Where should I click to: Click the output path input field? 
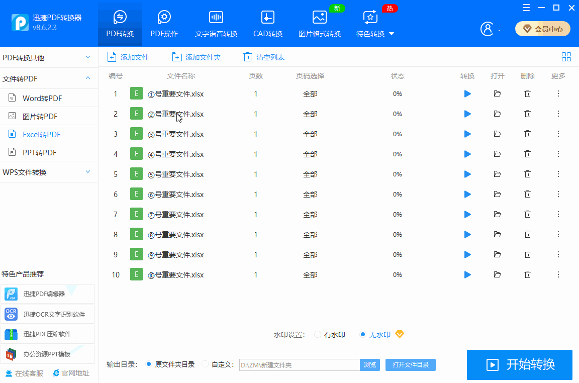pos(300,365)
